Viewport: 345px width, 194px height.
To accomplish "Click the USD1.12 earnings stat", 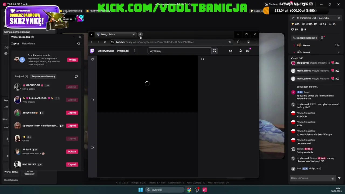I will coord(309,24).
